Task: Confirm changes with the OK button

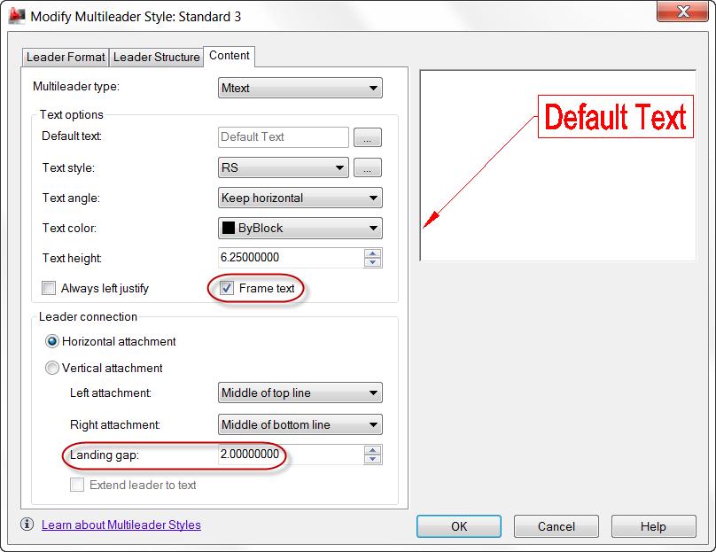Action: (458, 525)
